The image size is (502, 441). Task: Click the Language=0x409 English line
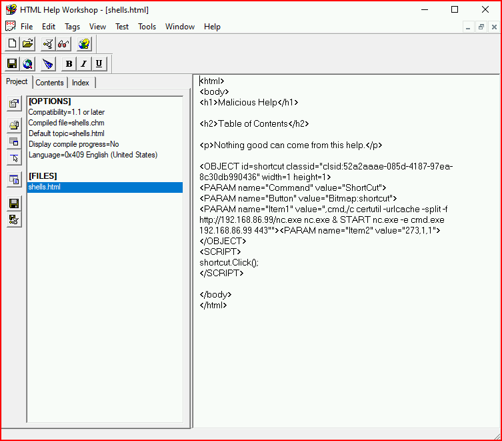click(x=93, y=155)
